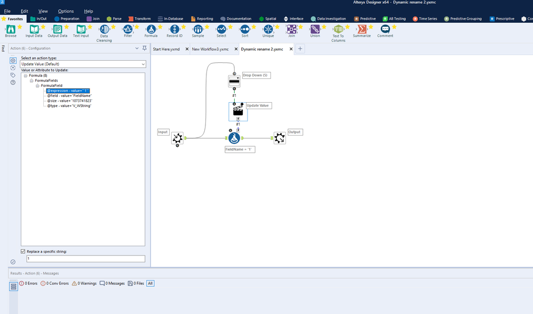Toggle the 0 Warnings filter
533x314 pixels.
84,284
